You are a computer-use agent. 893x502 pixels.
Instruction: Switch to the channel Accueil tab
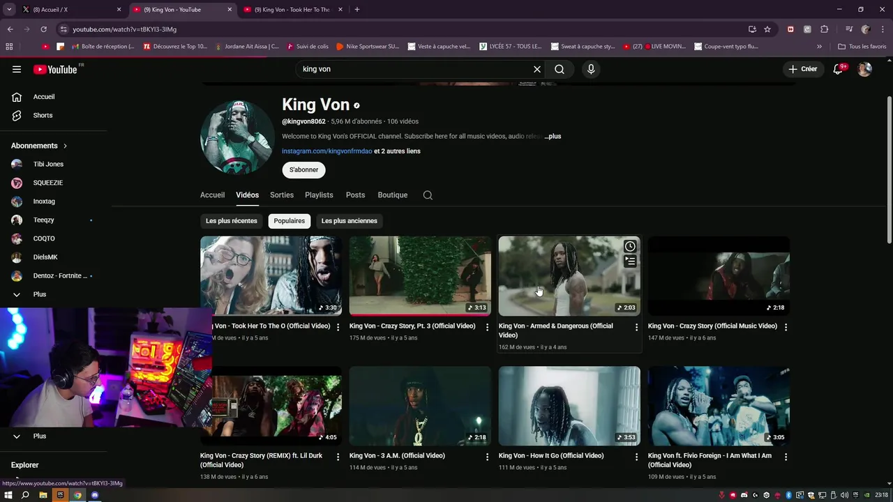[x=212, y=195]
